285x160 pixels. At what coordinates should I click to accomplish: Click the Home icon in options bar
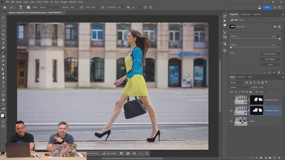tap(5, 8)
